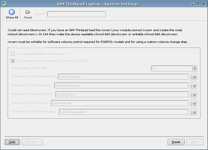Open Help with the bottom Help button
The width and height of the screenshot is (208, 150).
click(x=12, y=142)
